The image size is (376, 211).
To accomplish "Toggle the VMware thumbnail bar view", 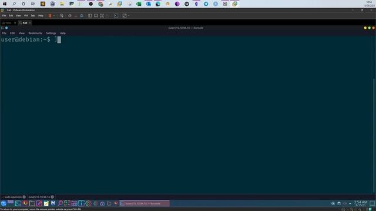I will pos(96,16).
